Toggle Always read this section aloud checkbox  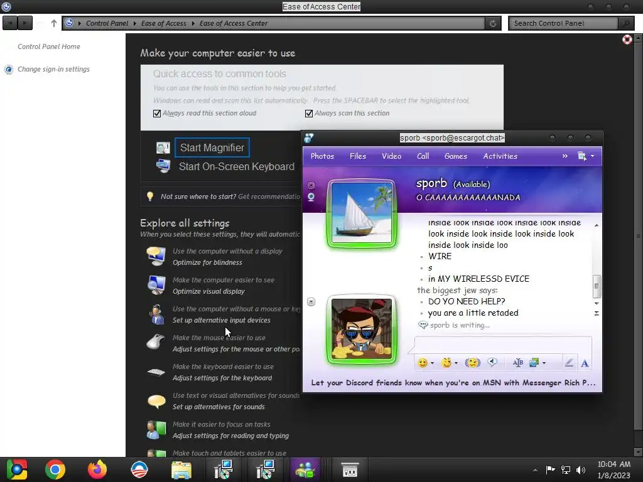(x=156, y=114)
